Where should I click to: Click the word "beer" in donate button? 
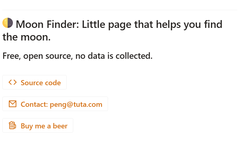click(x=60, y=126)
